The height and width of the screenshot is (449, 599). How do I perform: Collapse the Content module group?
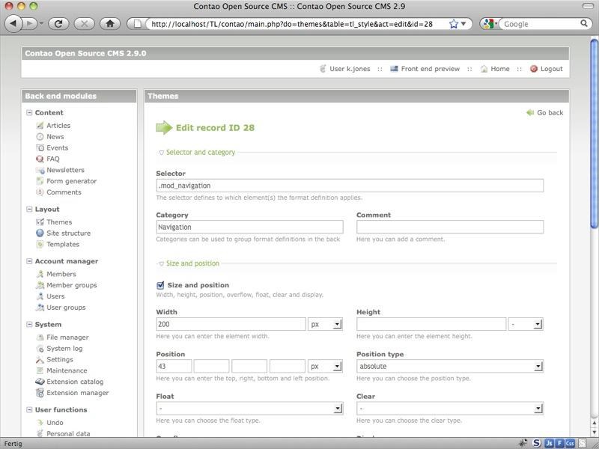(29, 113)
